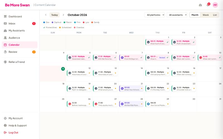Click the posted checkmark on October 1 post
Screen dimensions: 223x139
tap(168, 42)
